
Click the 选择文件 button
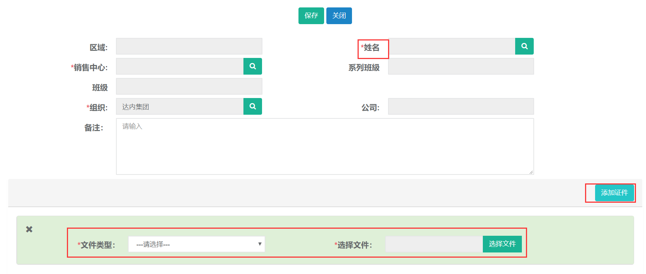pos(502,244)
